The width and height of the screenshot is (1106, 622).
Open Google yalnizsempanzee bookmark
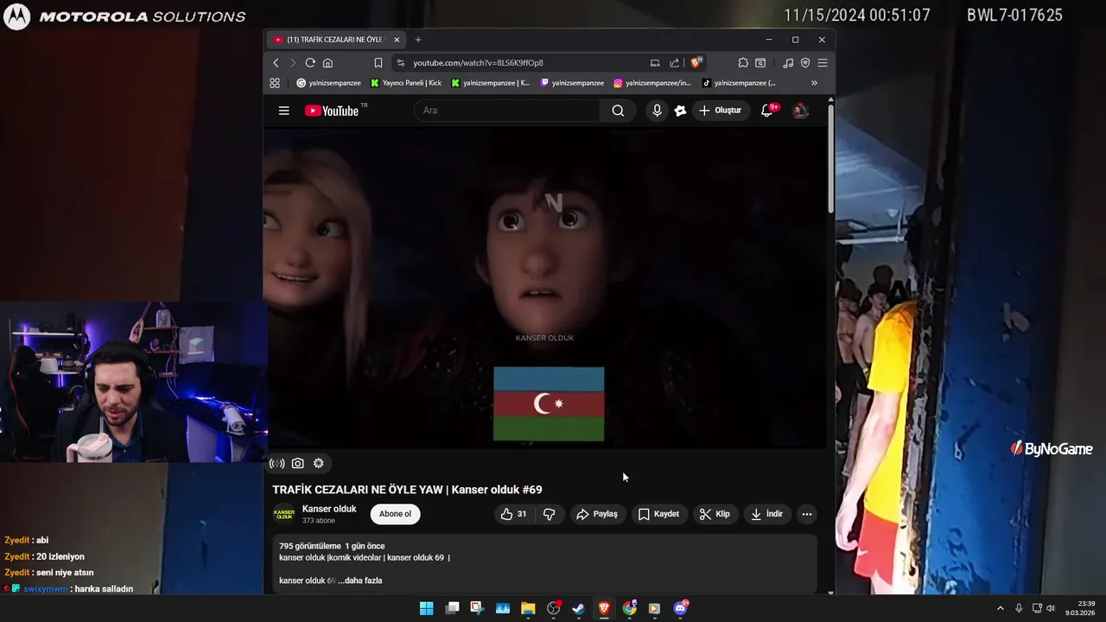click(329, 83)
